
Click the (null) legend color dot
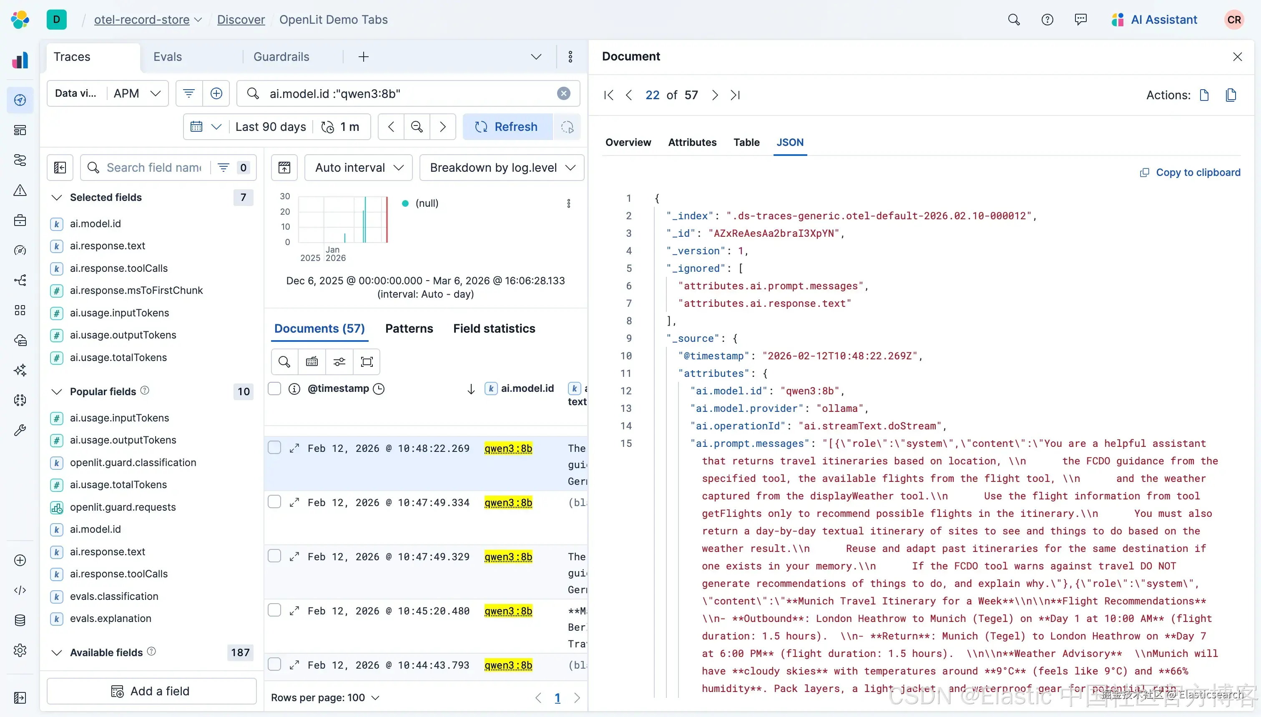[405, 203]
